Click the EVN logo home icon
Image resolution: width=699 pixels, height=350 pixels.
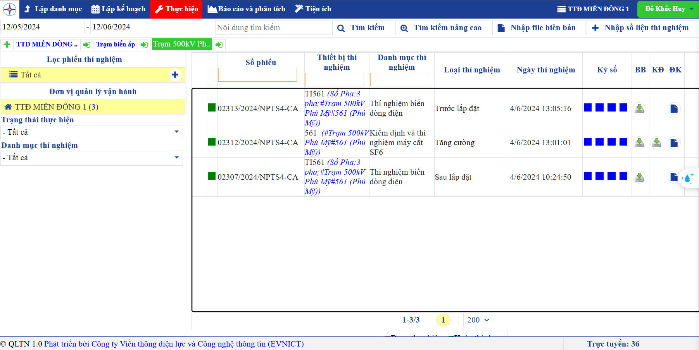tap(10, 9)
